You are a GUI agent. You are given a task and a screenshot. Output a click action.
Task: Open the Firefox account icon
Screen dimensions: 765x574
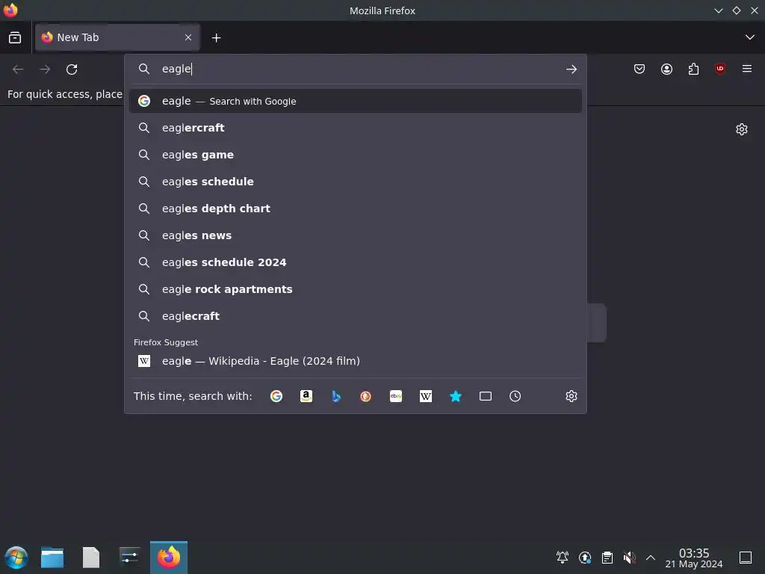click(666, 70)
